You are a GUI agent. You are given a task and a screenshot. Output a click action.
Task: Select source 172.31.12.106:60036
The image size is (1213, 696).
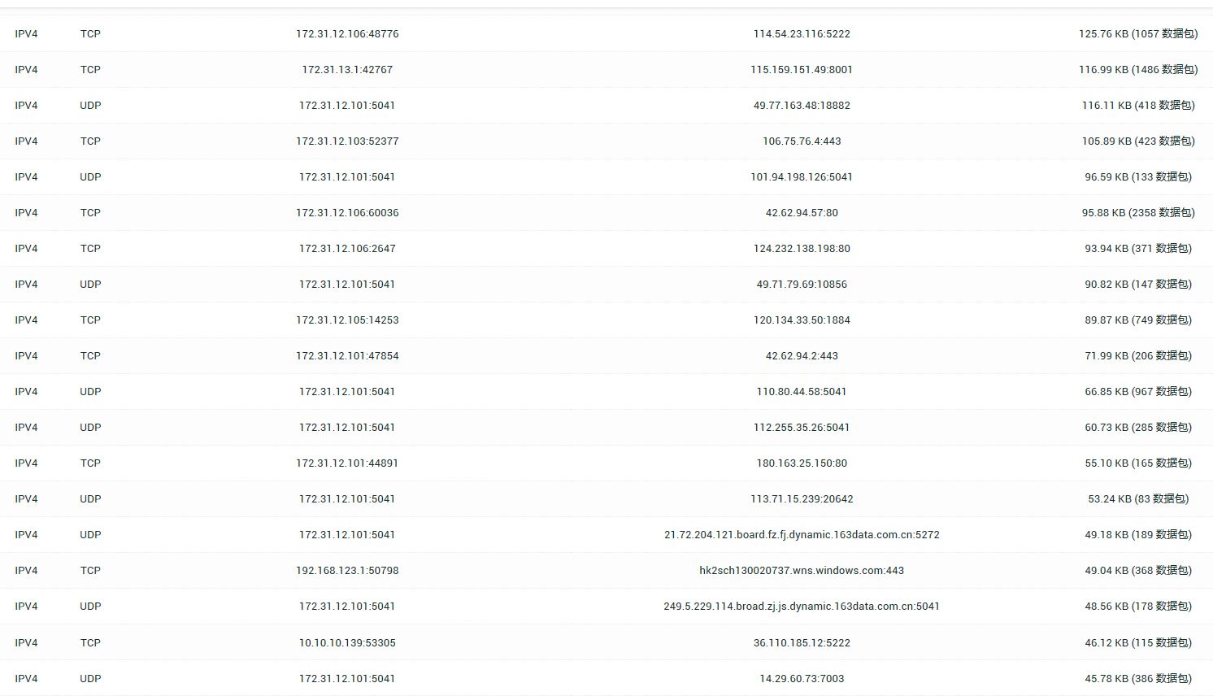pos(347,213)
